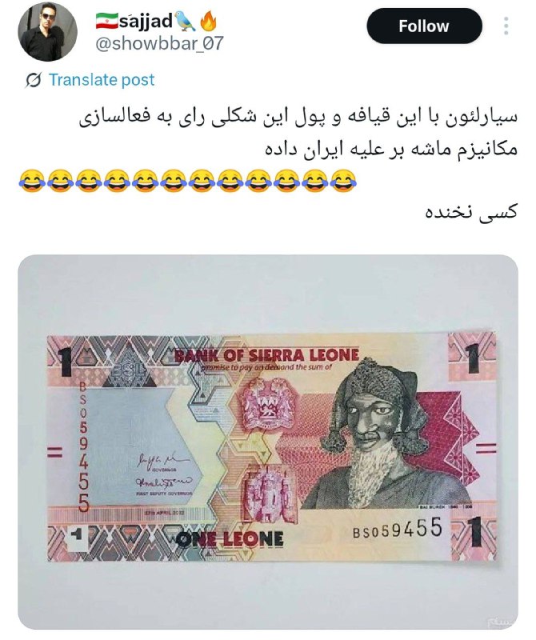
Task: Click the portrait on the banknote
Action: click(x=380, y=434)
